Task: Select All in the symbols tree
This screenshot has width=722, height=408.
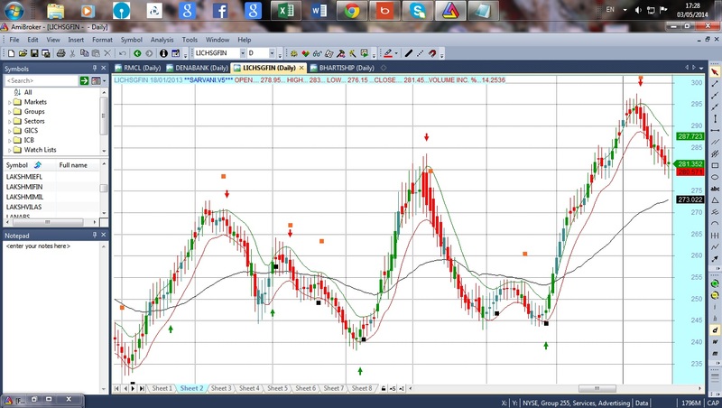Action: click(28, 92)
